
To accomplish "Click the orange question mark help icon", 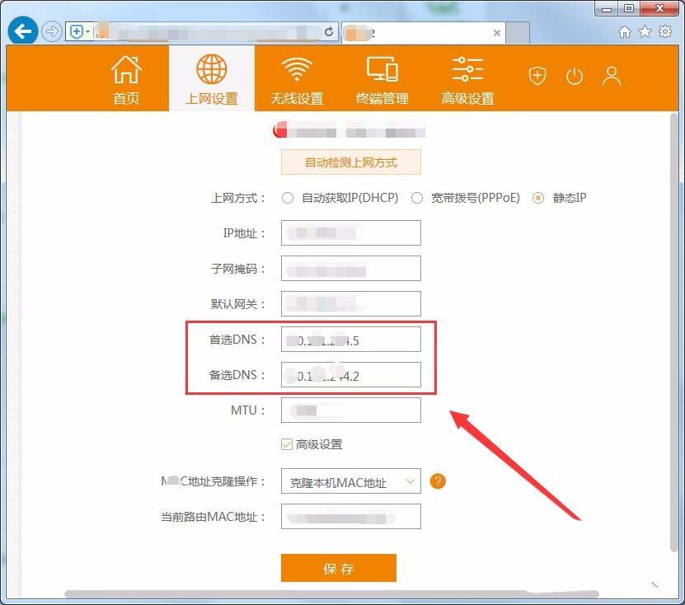I will pyautogui.click(x=438, y=481).
